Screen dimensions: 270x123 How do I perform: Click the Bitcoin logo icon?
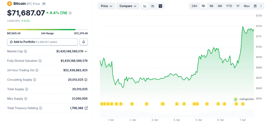click(9, 4)
